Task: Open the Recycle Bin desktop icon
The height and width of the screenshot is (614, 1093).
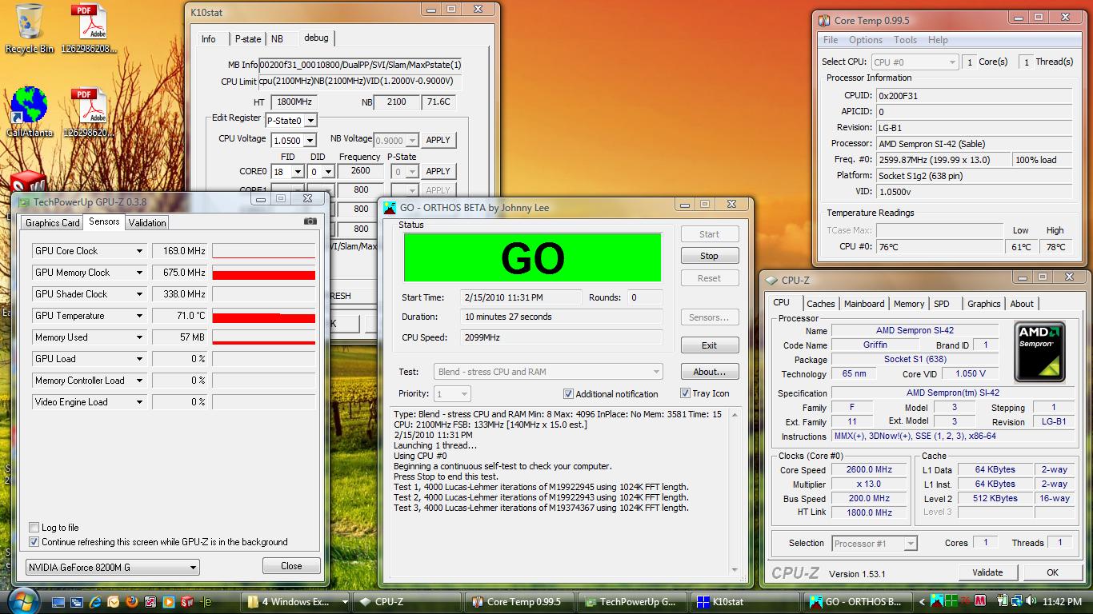Action: (x=29, y=29)
